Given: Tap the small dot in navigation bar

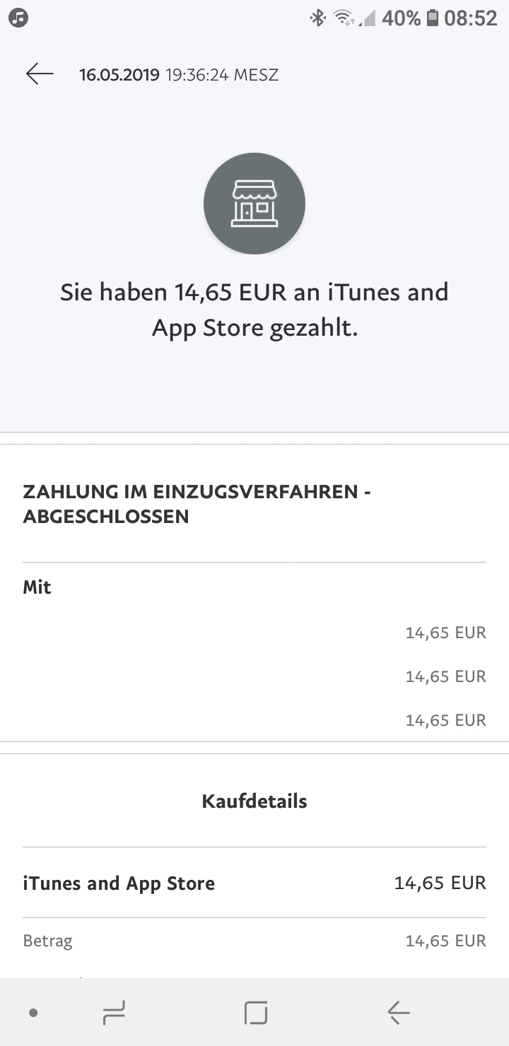Looking at the screenshot, I should 33,1013.
